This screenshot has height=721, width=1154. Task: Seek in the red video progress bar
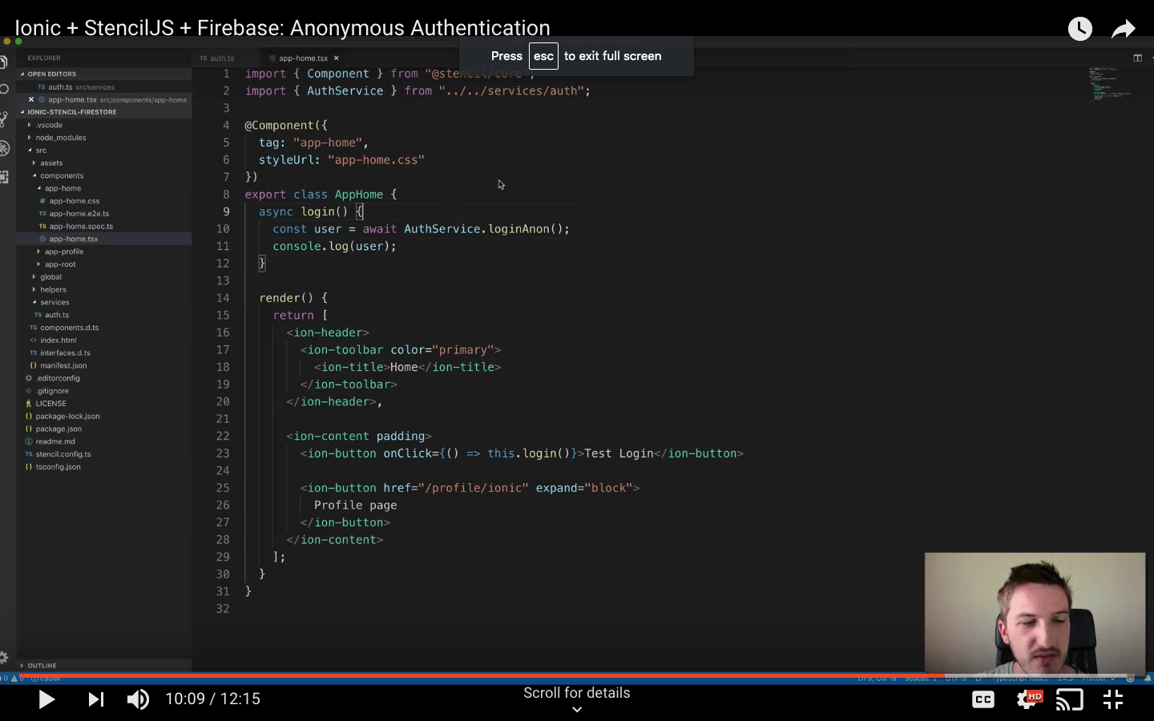point(577,675)
